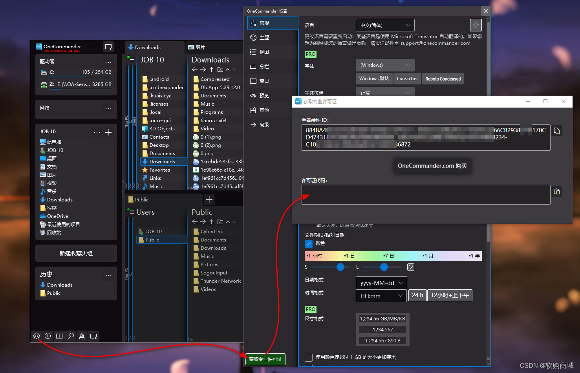Click the globe translation icon in settings
580x373 pixels.
(476, 25)
